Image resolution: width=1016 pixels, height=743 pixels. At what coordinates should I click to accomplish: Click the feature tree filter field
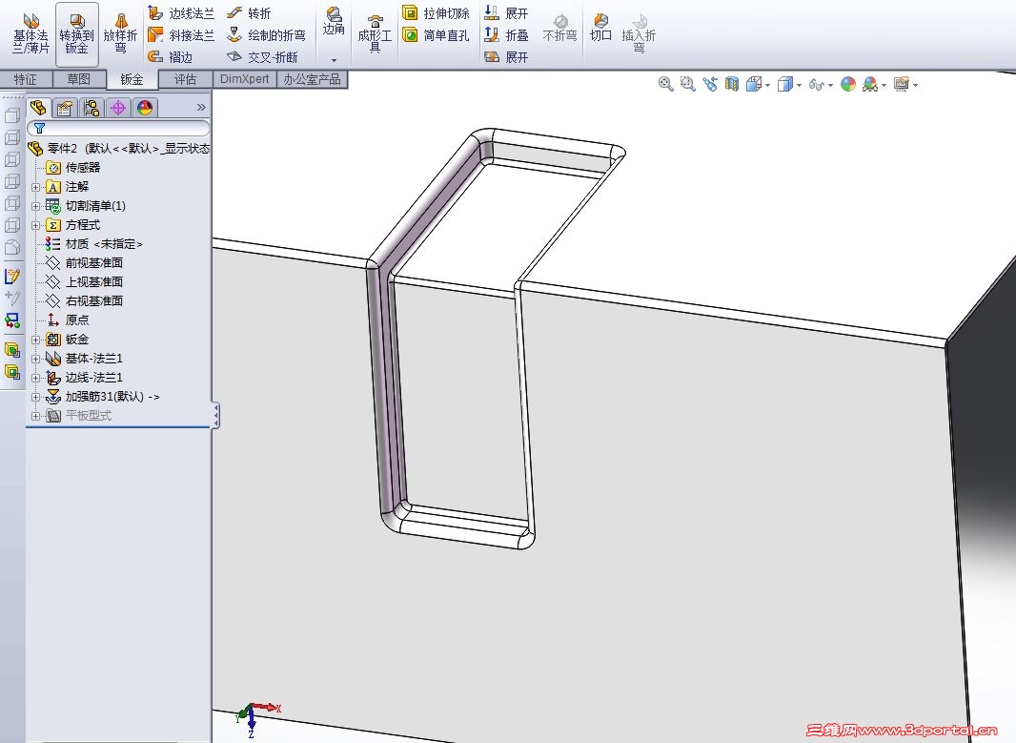tap(118, 129)
